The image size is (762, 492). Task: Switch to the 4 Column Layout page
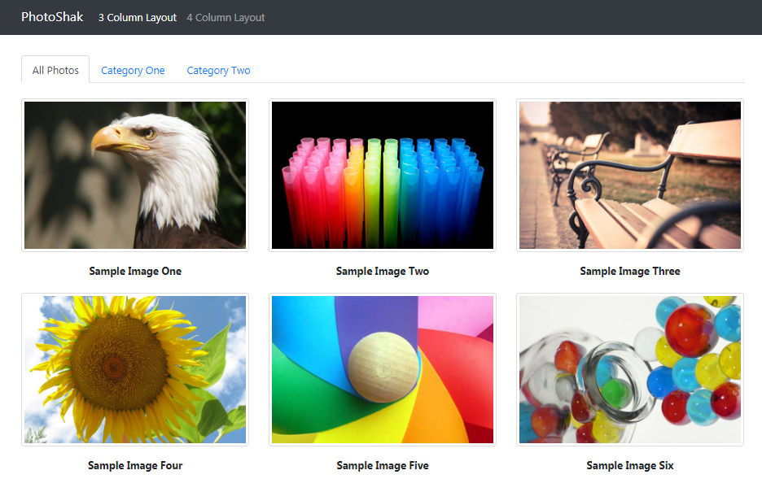[226, 17]
